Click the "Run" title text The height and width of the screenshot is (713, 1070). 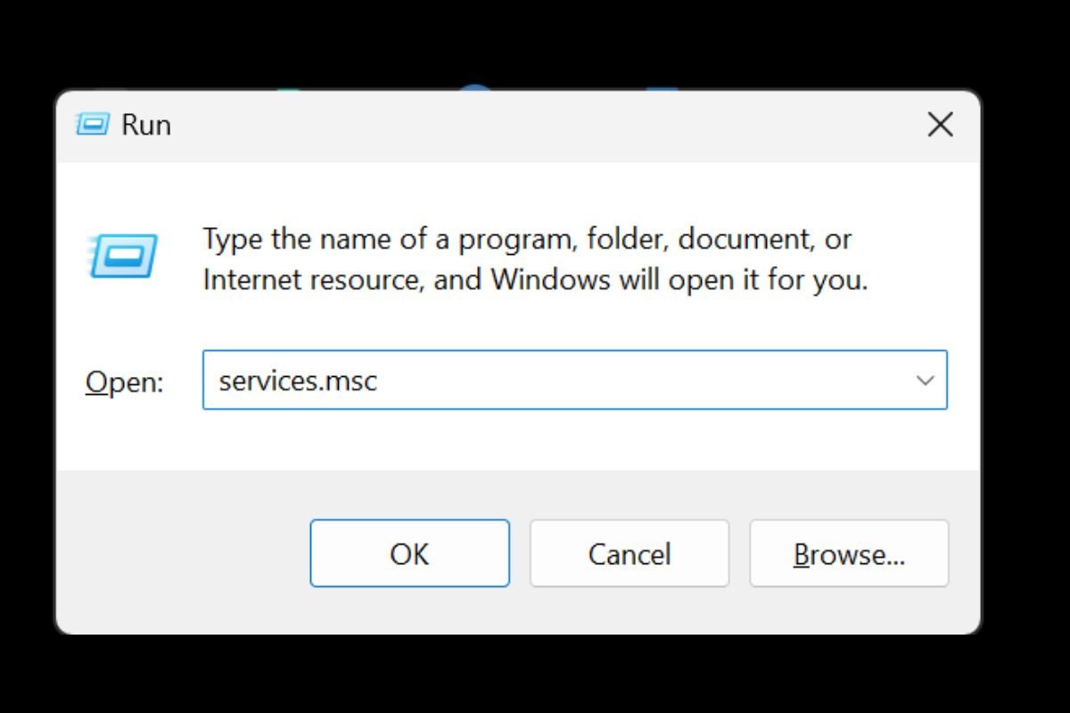click(x=146, y=125)
